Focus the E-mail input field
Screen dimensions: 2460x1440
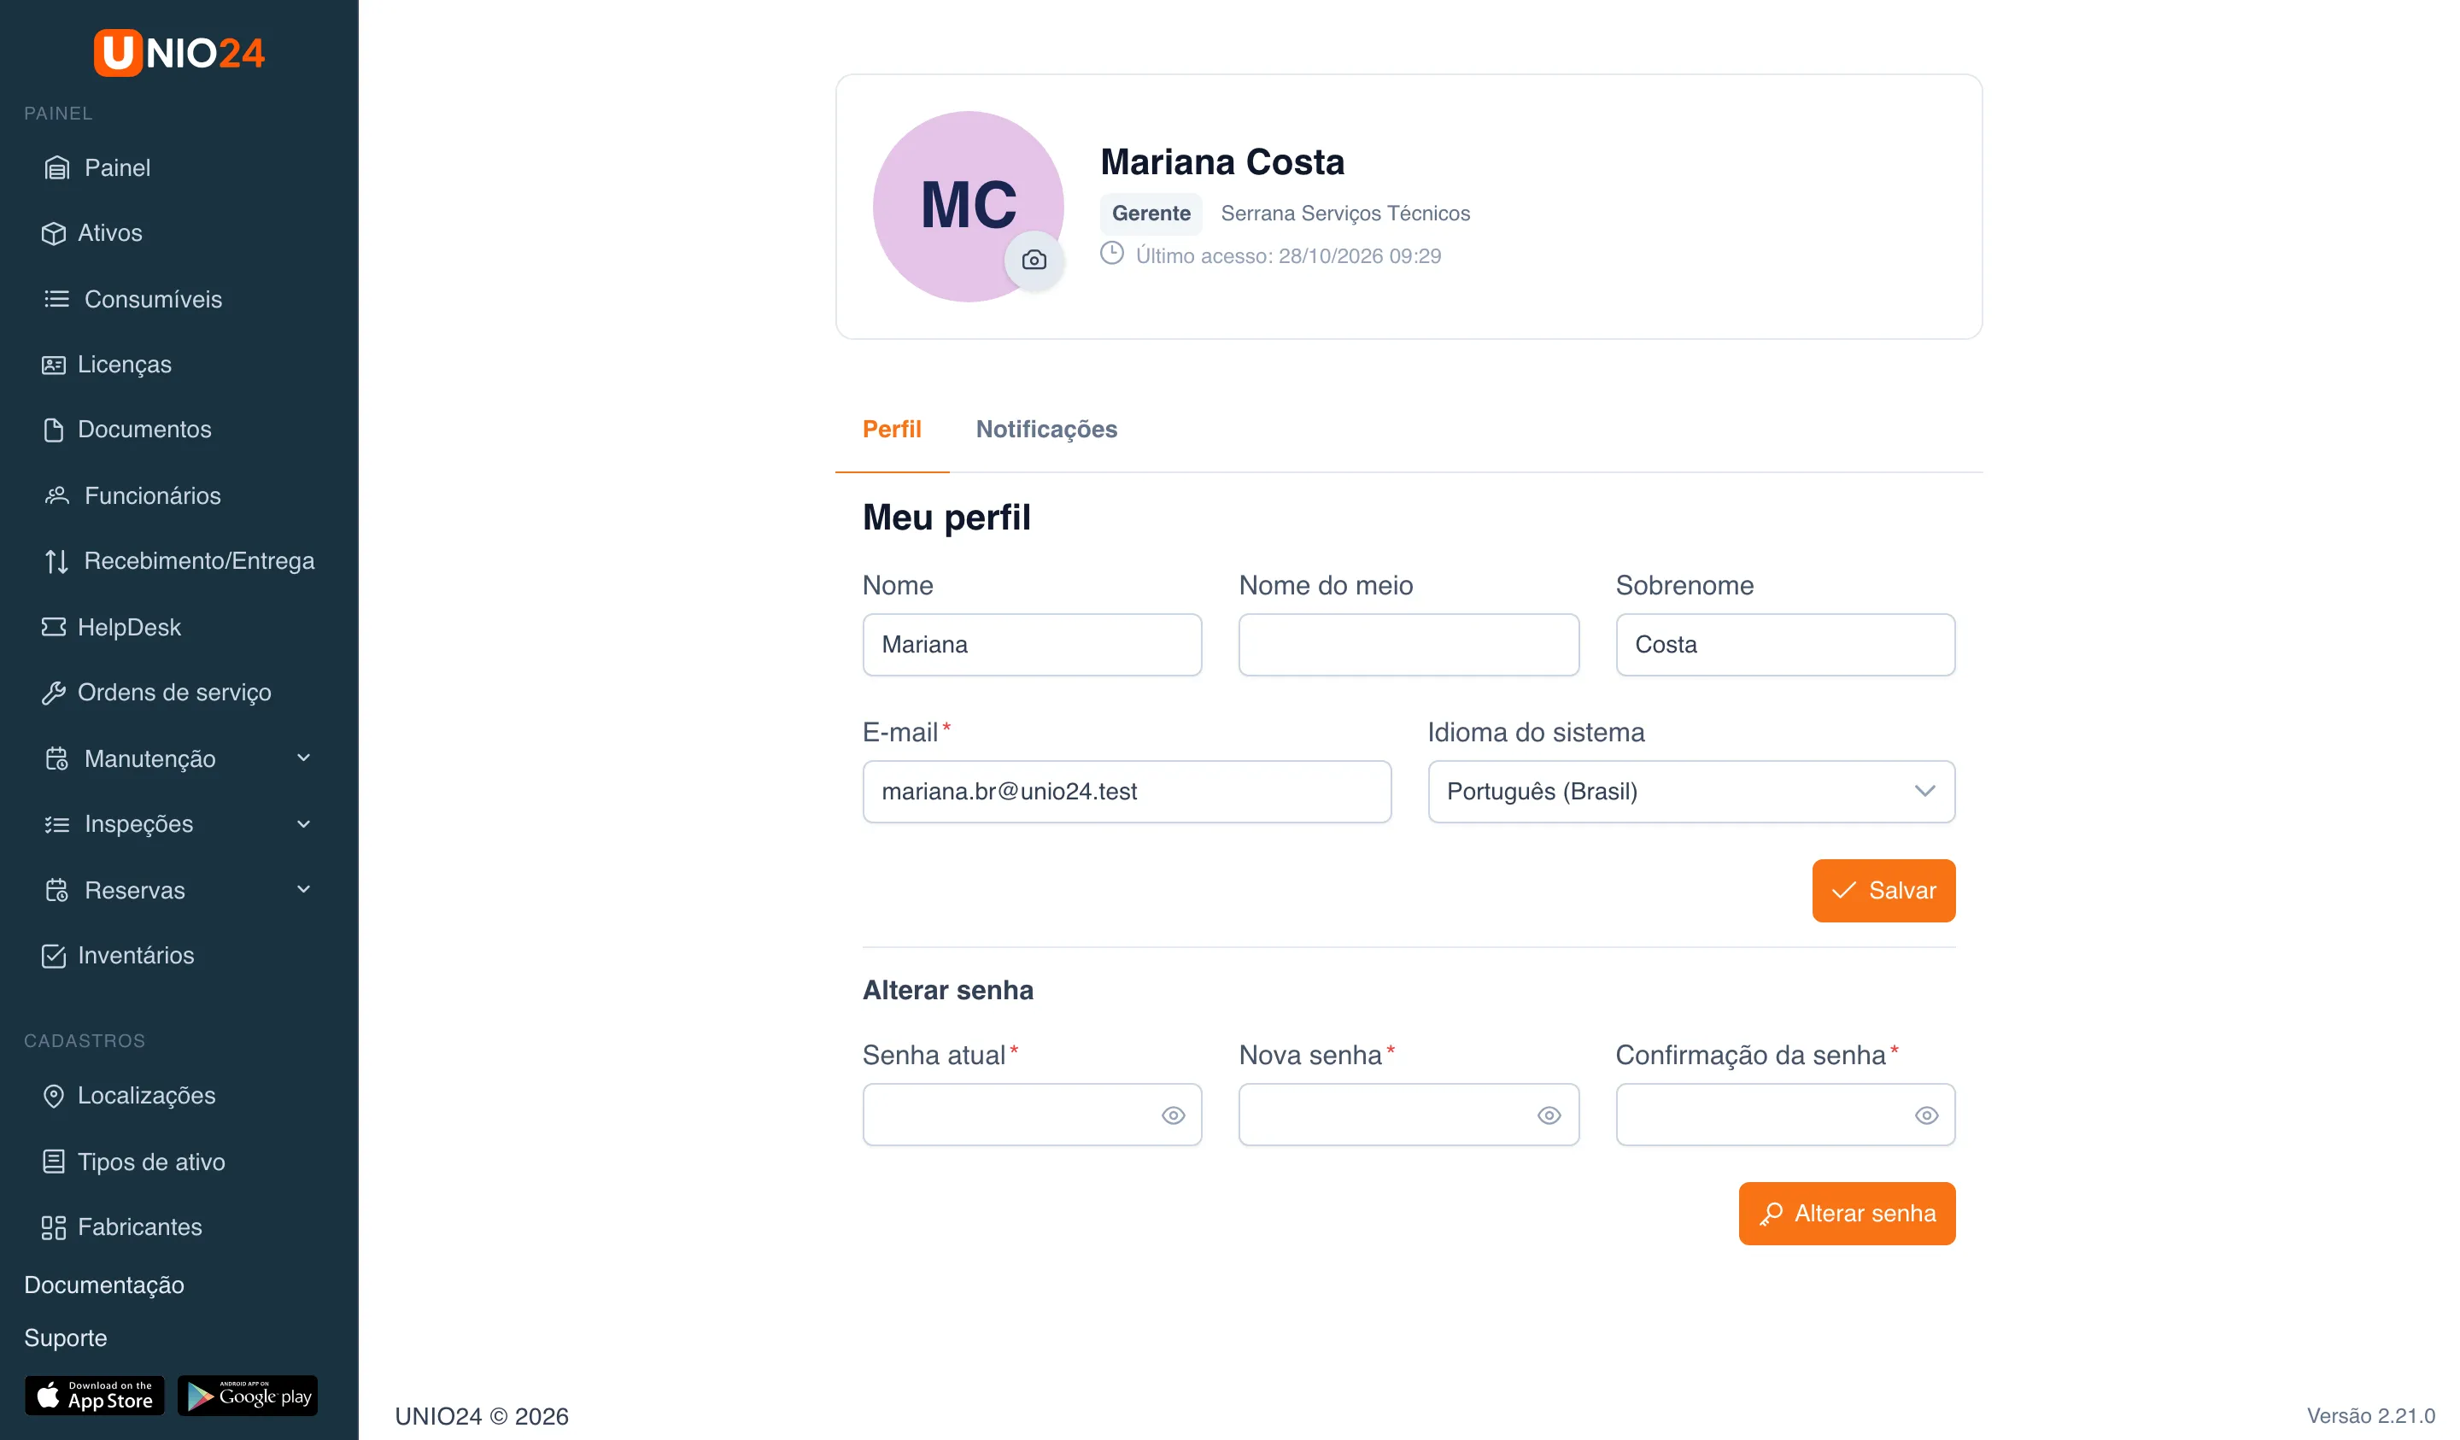pyautogui.click(x=1127, y=792)
